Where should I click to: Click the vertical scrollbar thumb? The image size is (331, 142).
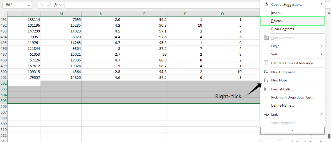[329, 136]
